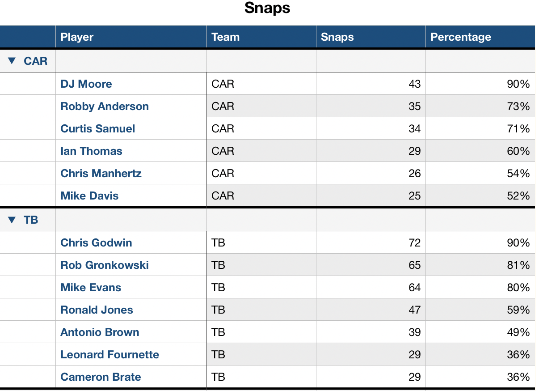Select the TB group row label

tap(31, 220)
